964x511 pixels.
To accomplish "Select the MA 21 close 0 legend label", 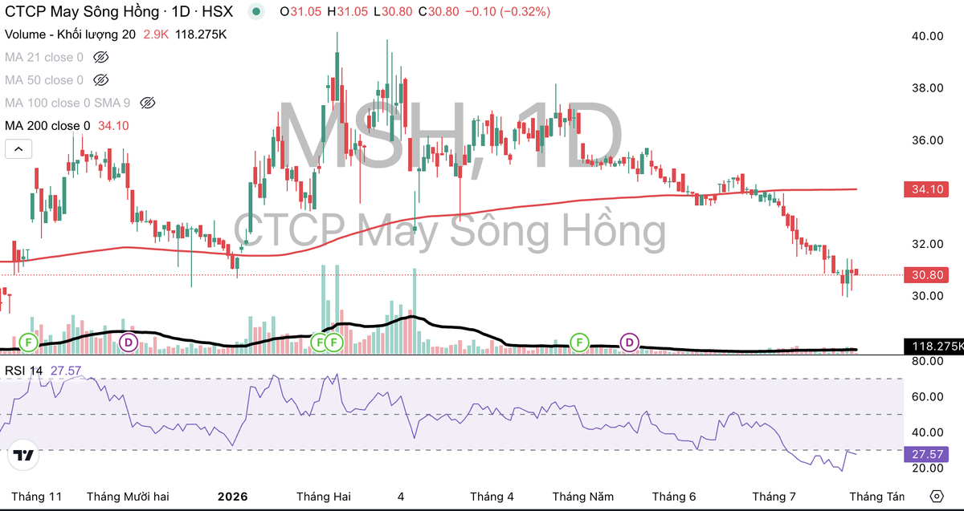I will point(44,57).
